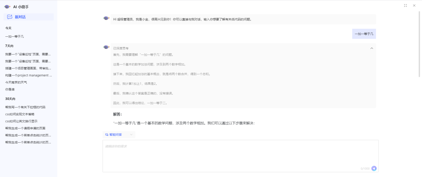Open the 智能问答 mode dropdown
The width and height of the screenshot is (422, 177).
click(119, 135)
